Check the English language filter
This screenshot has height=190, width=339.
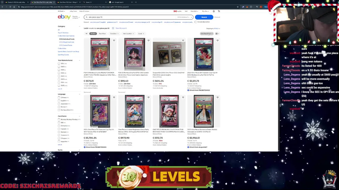pyautogui.click(x=59, y=101)
